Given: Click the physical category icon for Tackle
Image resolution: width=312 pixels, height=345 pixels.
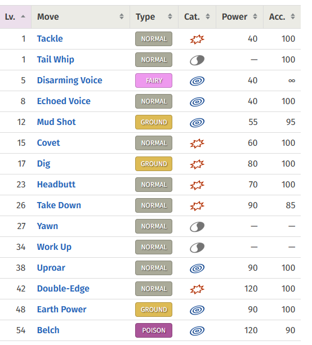Looking at the screenshot, I should (x=197, y=39).
